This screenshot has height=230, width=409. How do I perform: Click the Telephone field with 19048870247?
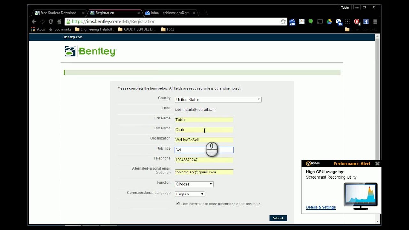tap(204, 160)
